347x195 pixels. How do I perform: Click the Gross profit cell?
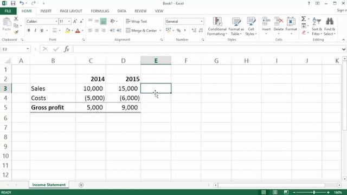click(53, 107)
